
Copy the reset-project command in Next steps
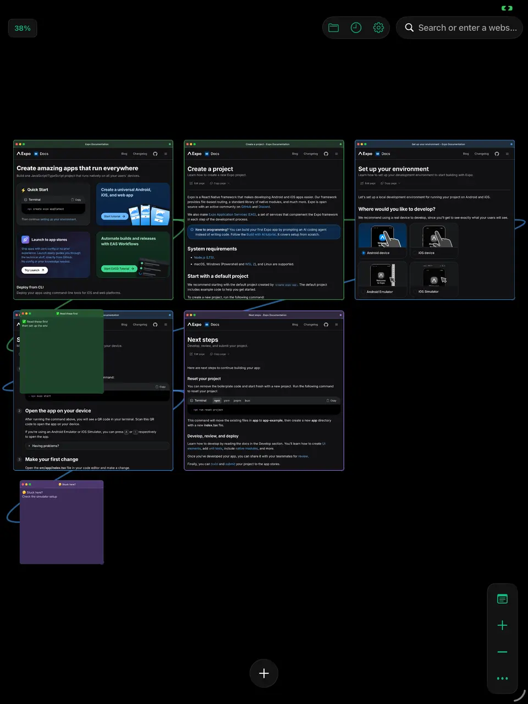pyautogui.click(x=332, y=400)
